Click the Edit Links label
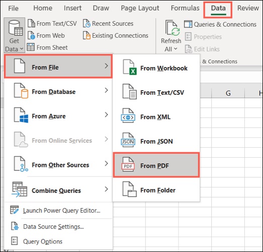This screenshot has width=263, height=252. pyautogui.click(x=207, y=49)
